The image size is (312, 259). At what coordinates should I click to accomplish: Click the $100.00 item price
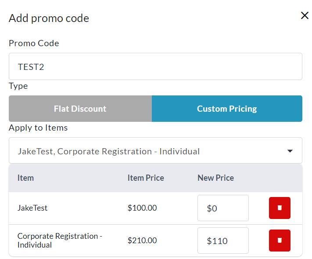(142, 208)
